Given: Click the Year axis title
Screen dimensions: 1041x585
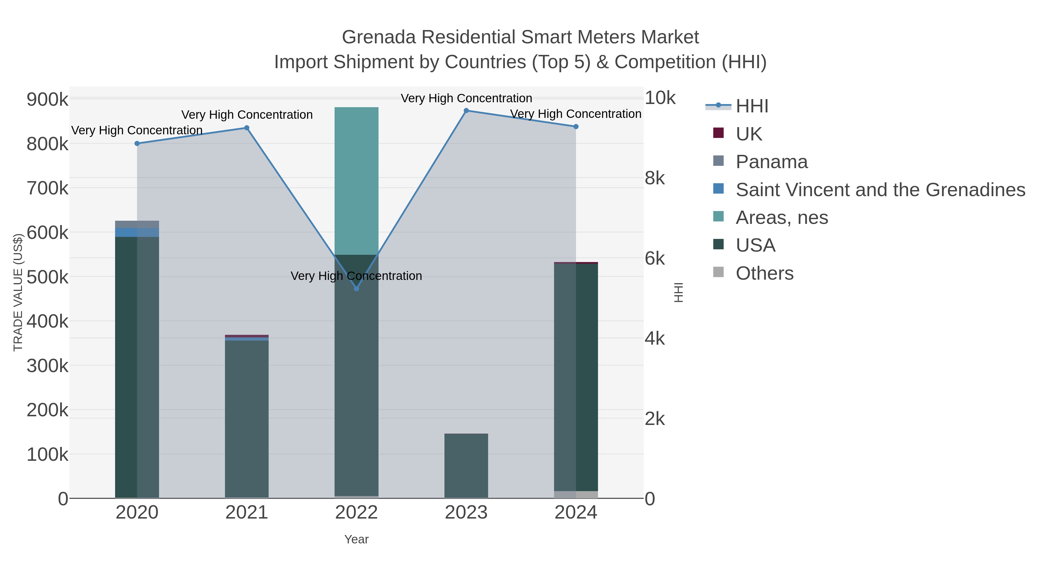Looking at the screenshot, I should click(357, 539).
